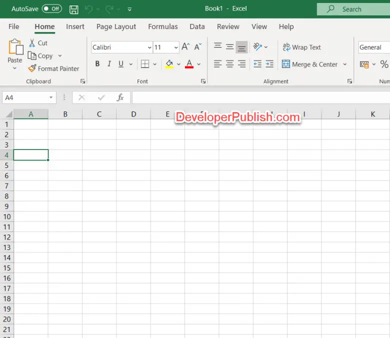Open the Formulas ribbon tab
This screenshot has width=390, height=338.
coord(162,26)
